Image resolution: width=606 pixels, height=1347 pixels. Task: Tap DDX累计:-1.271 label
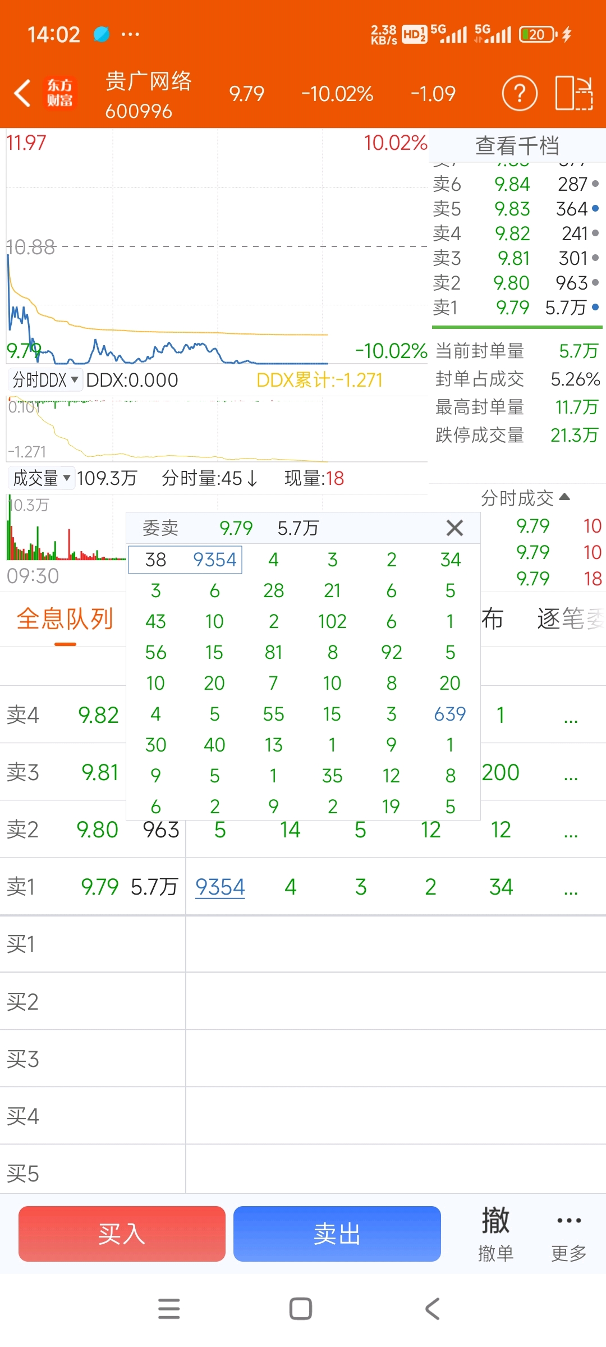(320, 380)
